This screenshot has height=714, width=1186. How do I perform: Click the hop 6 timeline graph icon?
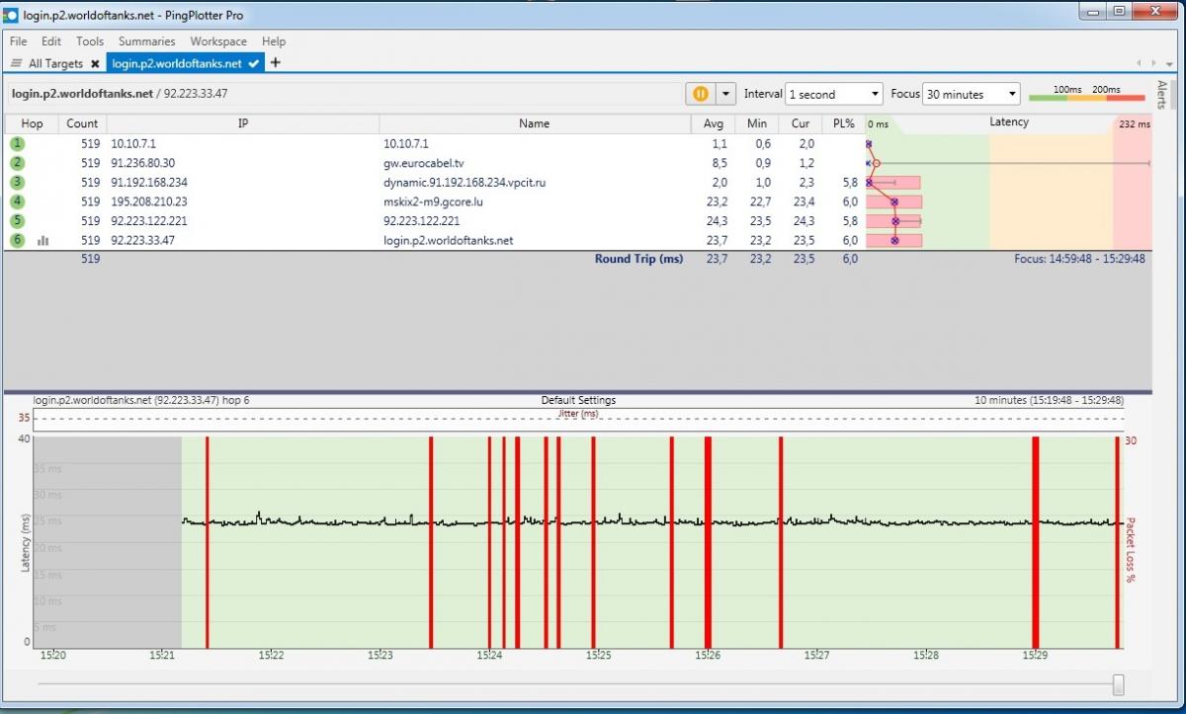[42, 240]
